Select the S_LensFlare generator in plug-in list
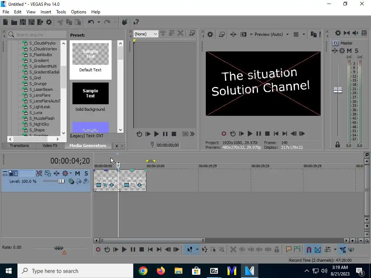 pos(40,95)
